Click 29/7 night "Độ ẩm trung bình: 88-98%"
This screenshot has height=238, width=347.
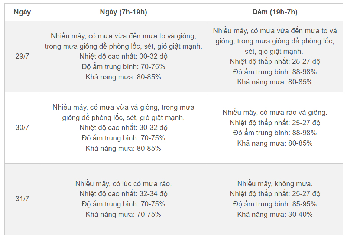[275, 72]
